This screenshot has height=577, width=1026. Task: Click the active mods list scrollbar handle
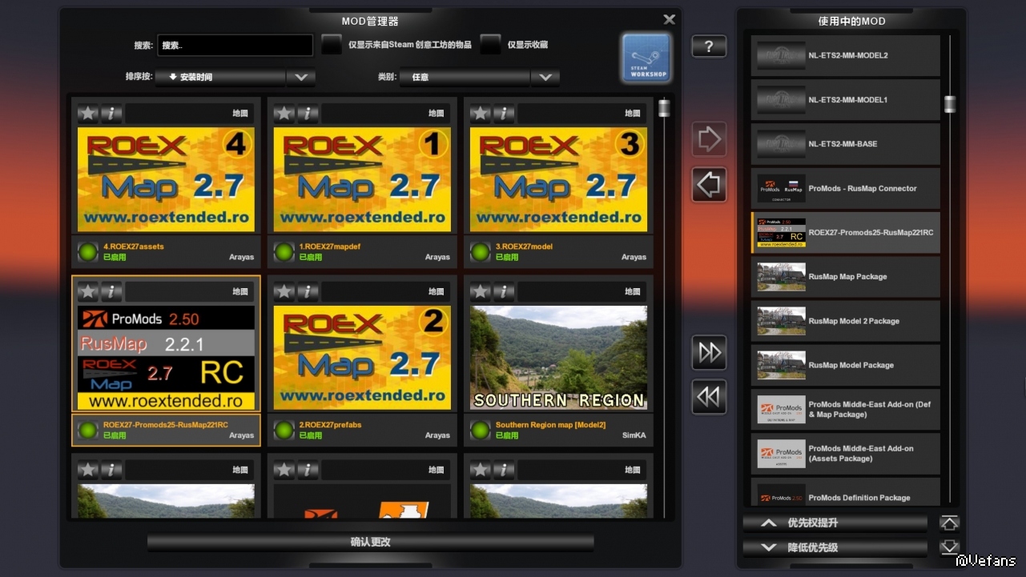(950, 104)
